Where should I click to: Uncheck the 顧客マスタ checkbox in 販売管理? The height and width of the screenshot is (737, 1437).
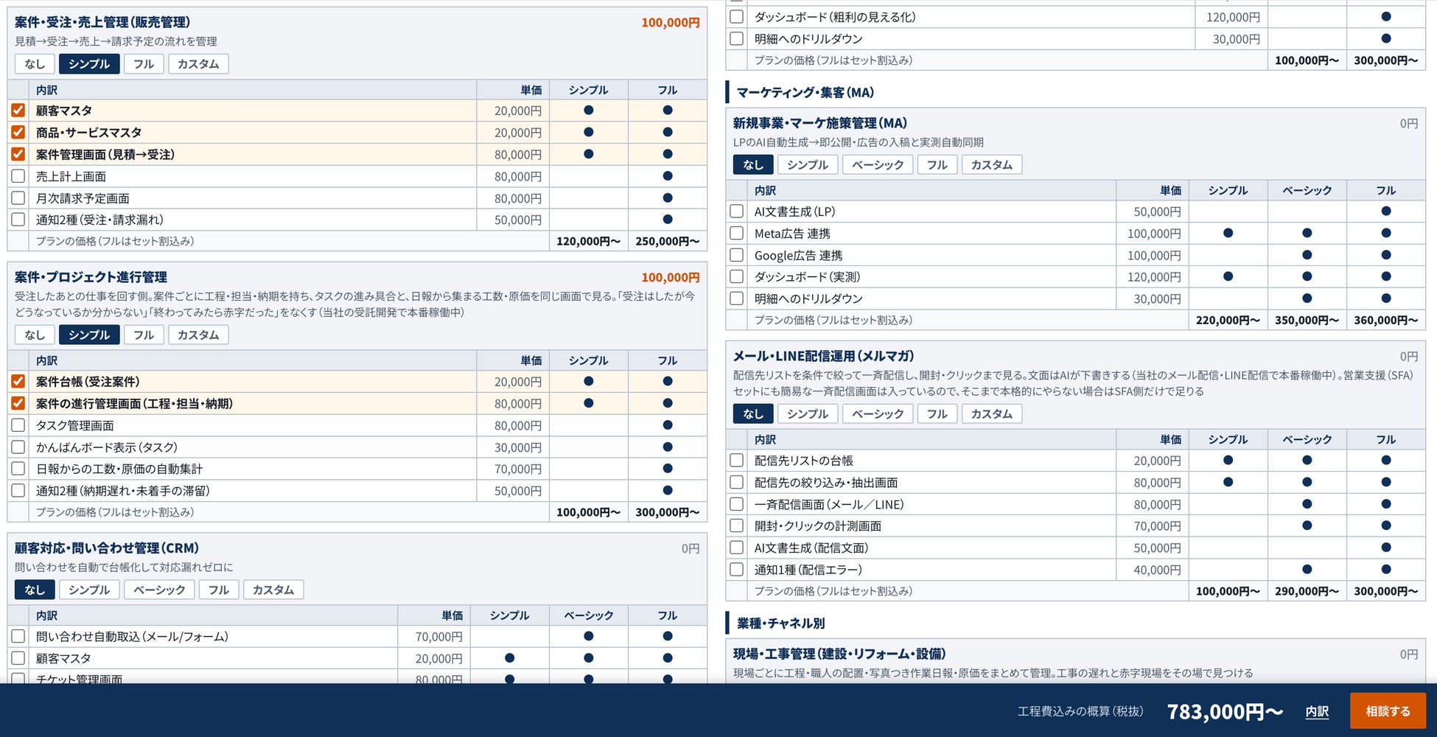[x=18, y=111]
